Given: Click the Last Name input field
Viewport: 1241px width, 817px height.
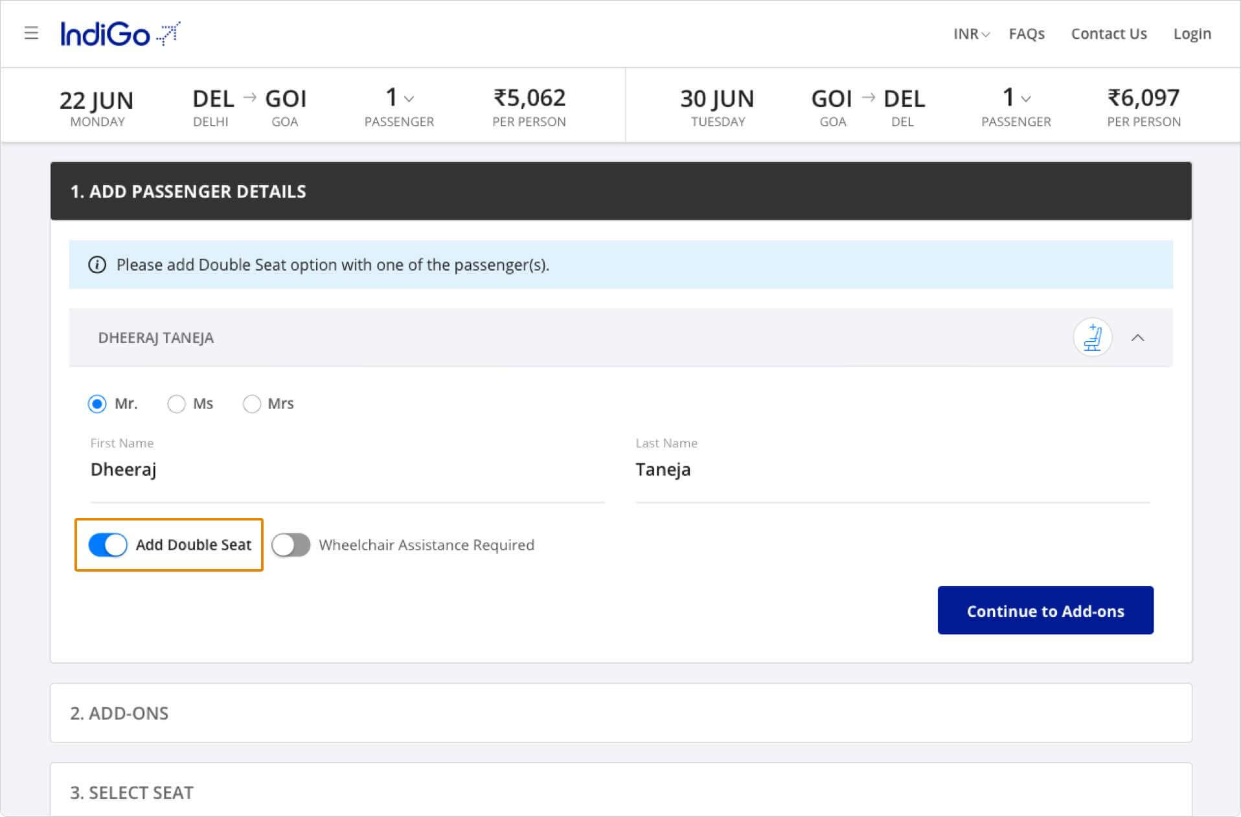Looking at the screenshot, I should [x=892, y=470].
